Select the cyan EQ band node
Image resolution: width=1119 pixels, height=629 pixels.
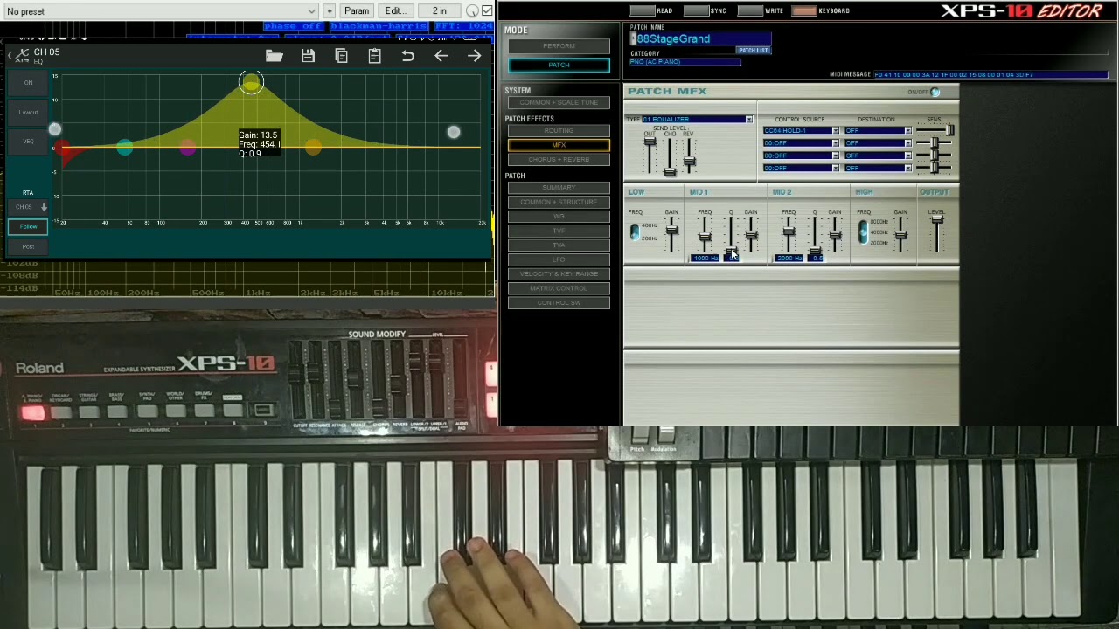click(x=124, y=148)
